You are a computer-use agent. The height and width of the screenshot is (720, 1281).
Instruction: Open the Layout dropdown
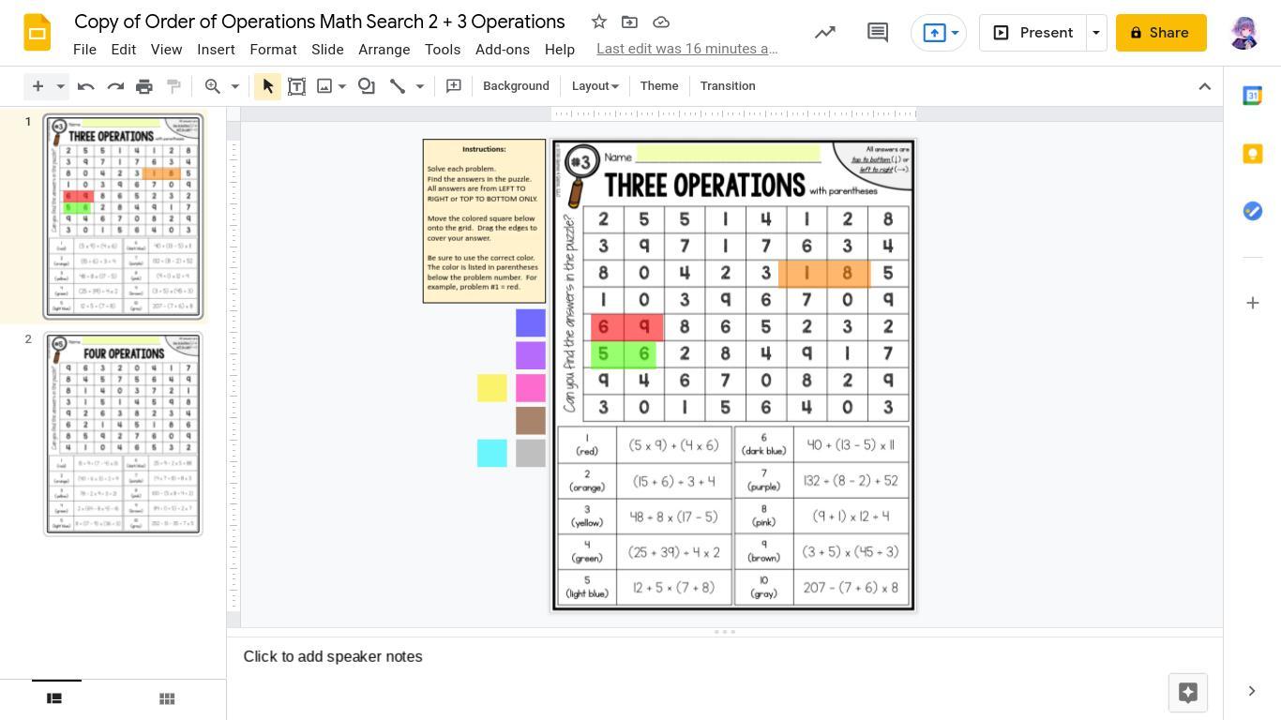595,86
